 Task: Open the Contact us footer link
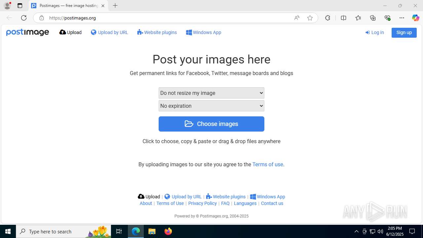272,203
